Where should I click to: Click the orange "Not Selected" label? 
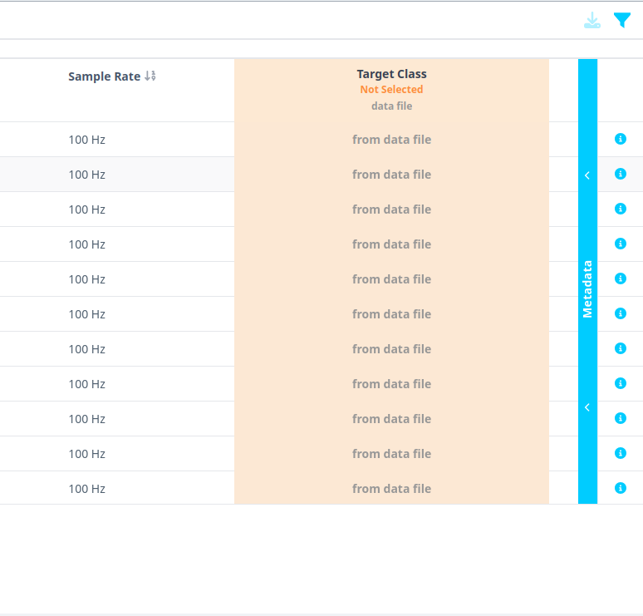[391, 90]
